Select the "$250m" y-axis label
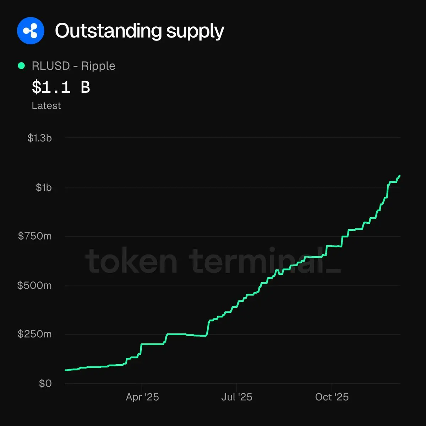This screenshot has height=426, width=426. [35, 334]
